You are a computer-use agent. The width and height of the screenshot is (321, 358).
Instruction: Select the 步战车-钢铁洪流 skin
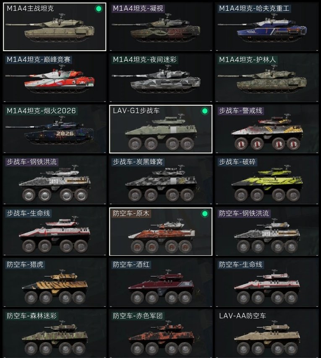click(55, 180)
